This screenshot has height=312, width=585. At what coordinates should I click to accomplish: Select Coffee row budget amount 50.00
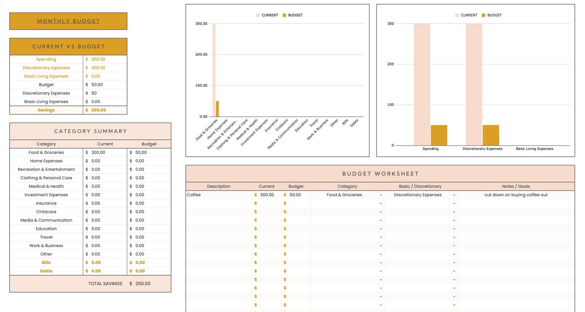(x=296, y=195)
